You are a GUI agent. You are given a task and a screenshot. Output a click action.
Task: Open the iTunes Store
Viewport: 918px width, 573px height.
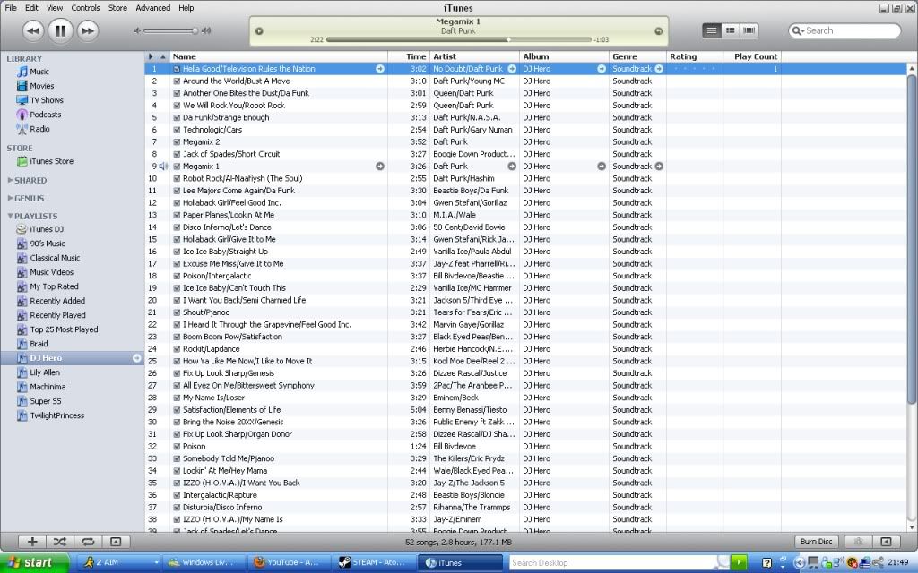point(51,161)
